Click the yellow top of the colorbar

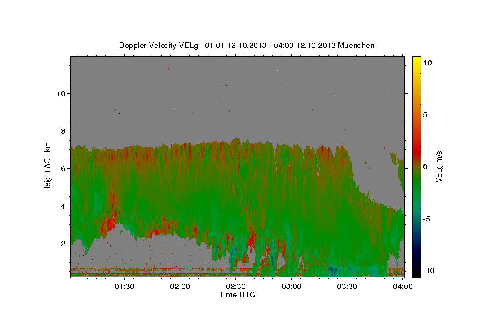(416, 60)
